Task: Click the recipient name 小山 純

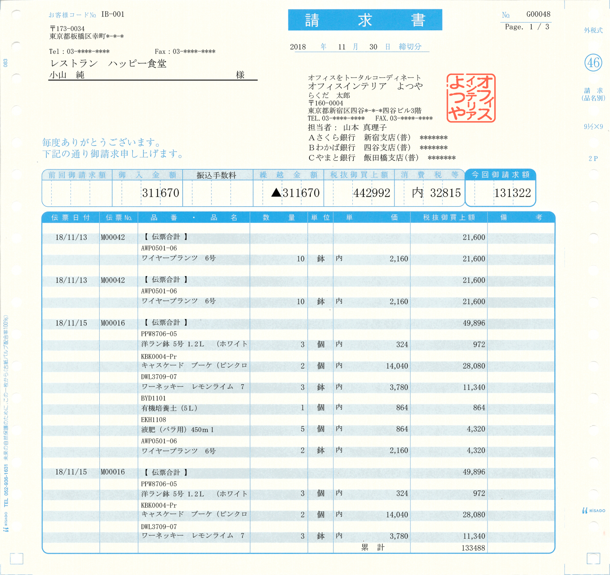Action: pos(67,75)
